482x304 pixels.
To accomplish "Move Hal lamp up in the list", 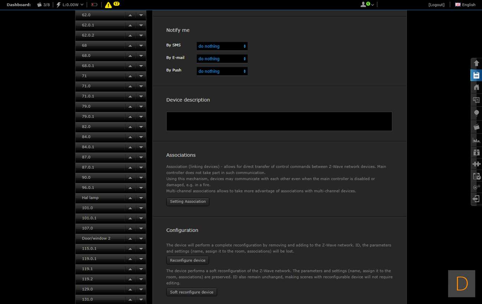I will (130, 198).
